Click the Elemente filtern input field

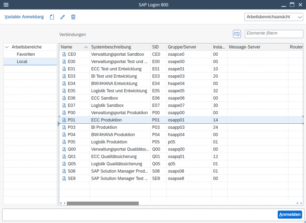click(274, 34)
